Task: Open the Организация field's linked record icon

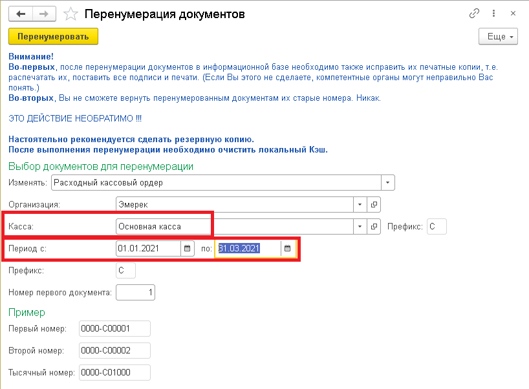Action: coord(374,204)
